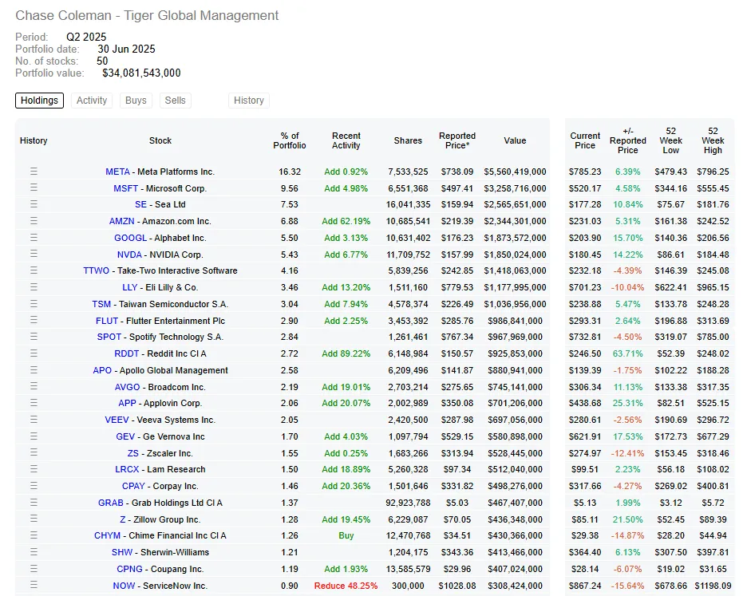Screen dimensions: 747x596
Task: Open history icon for RDDT row
Action: 34,353
